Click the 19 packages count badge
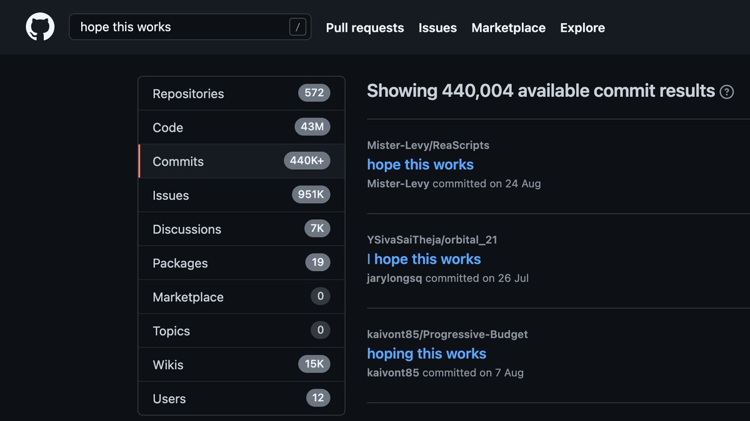Viewport: 750px width, 421px height. 317,262
